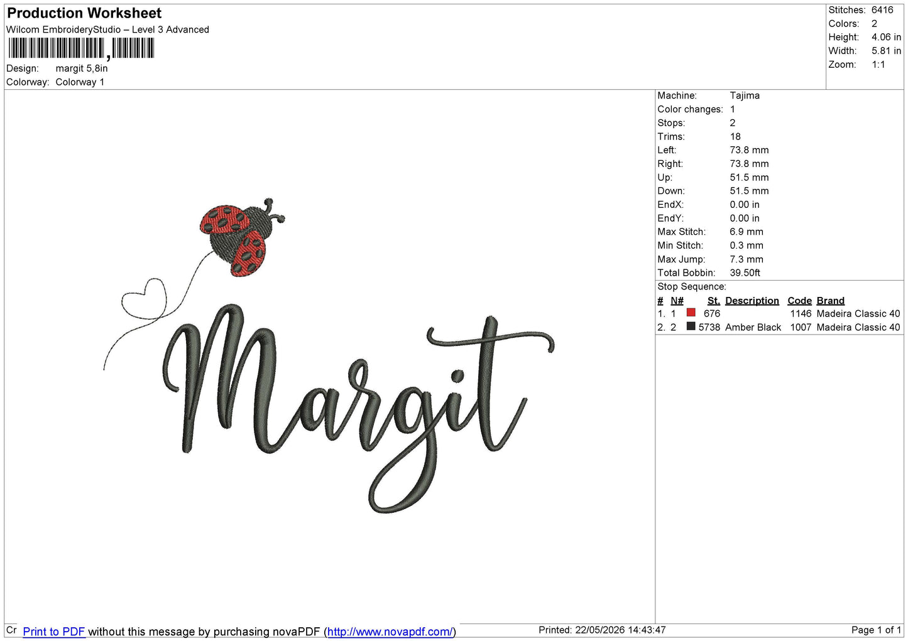The width and height of the screenshot is (908, 641).
Task: Click the red thread color swatch
Action: 691,313
